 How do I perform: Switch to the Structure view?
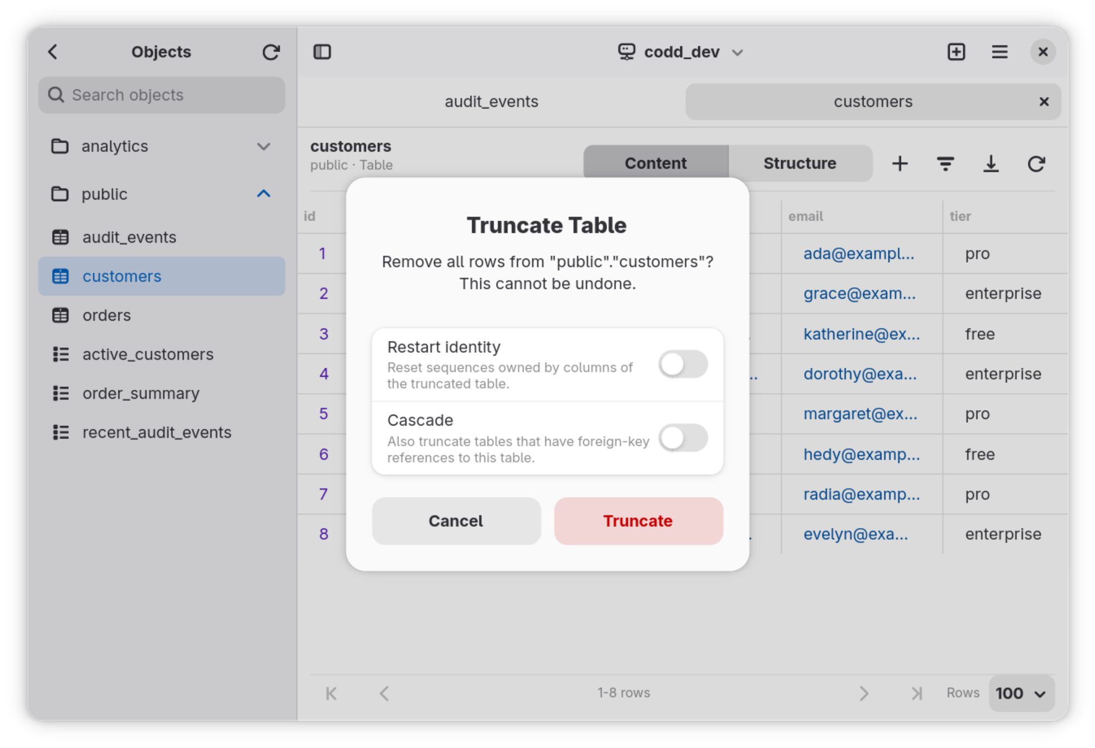pos(800,163)
